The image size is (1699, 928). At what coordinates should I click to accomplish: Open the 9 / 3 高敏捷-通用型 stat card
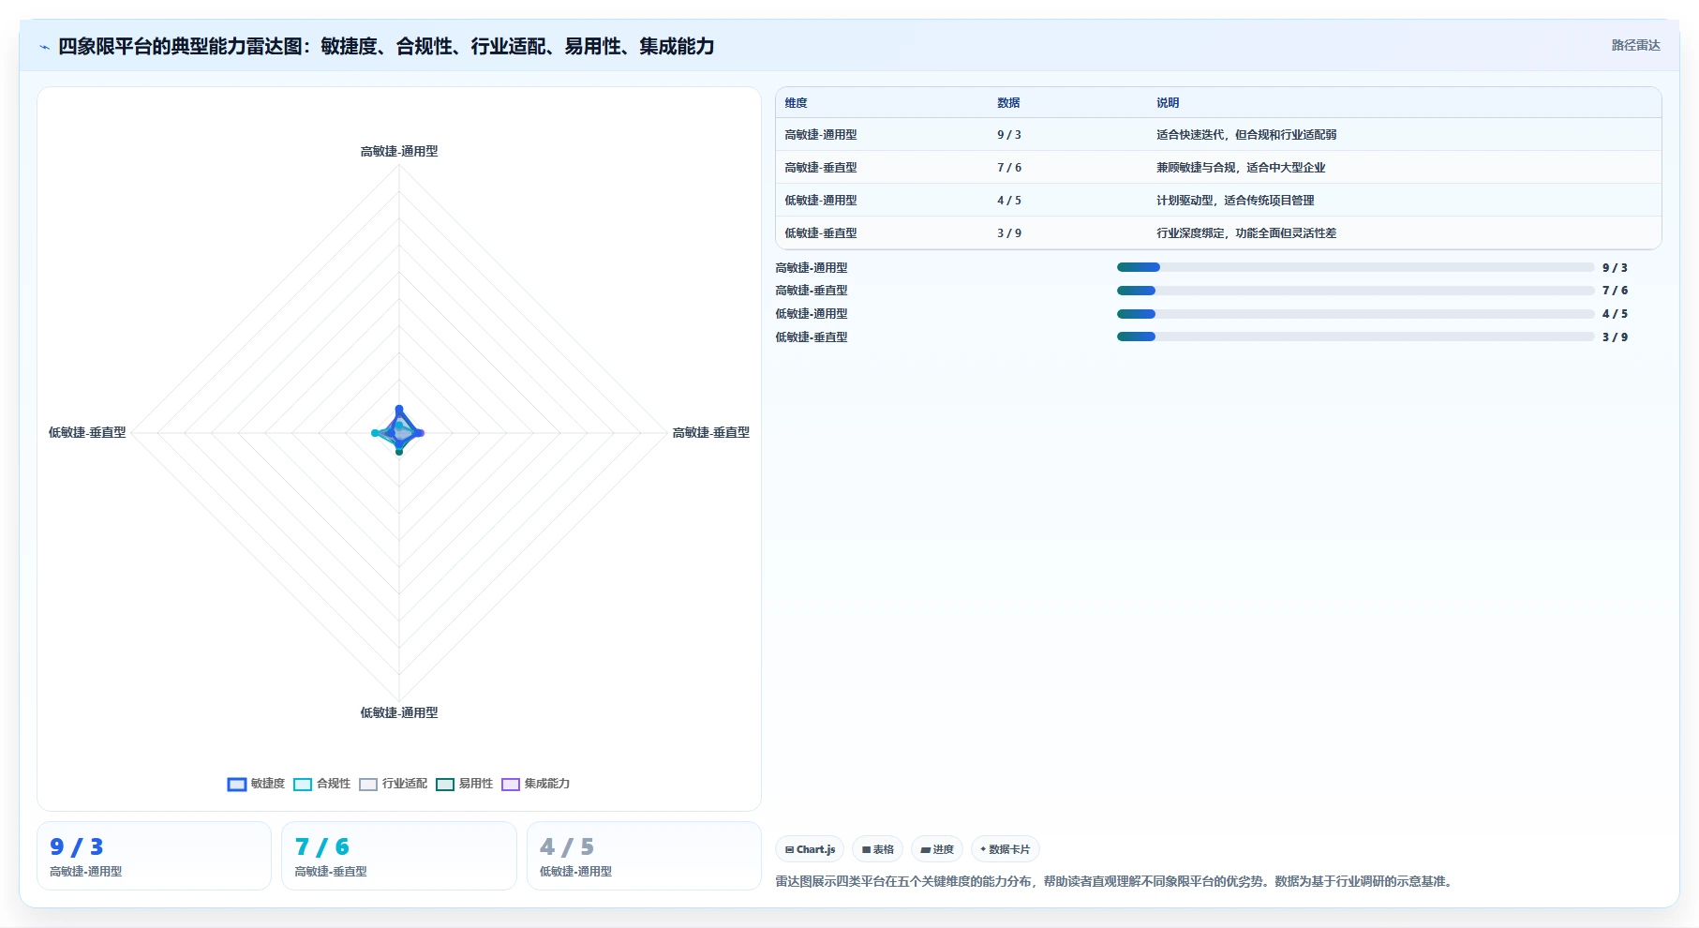click(154, 856)
